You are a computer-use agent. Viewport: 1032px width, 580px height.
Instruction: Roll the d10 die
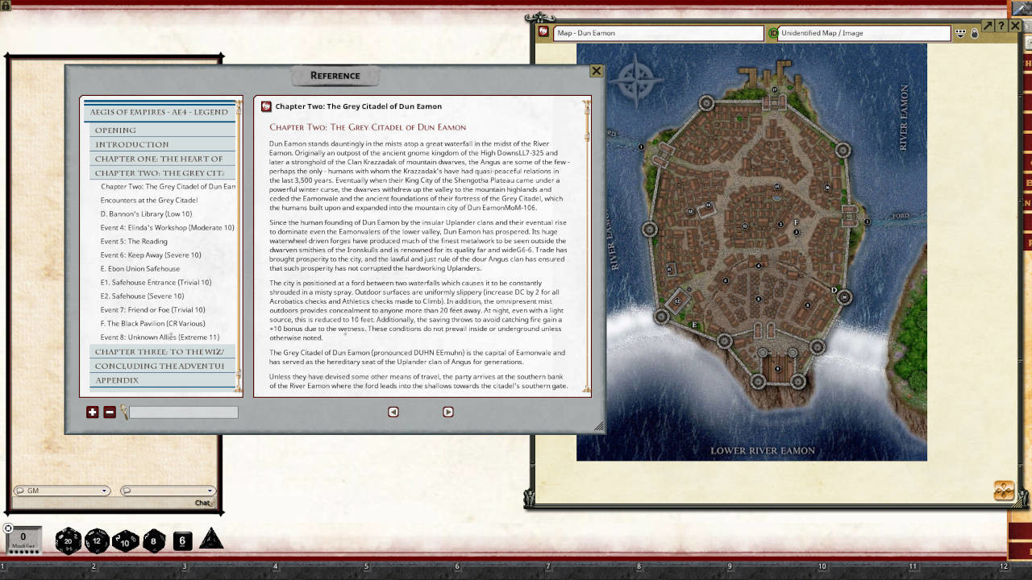tap(125, 541)
